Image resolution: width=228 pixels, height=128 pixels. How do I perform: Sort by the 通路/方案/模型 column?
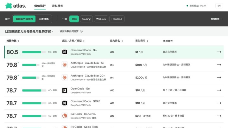(73, 41)
